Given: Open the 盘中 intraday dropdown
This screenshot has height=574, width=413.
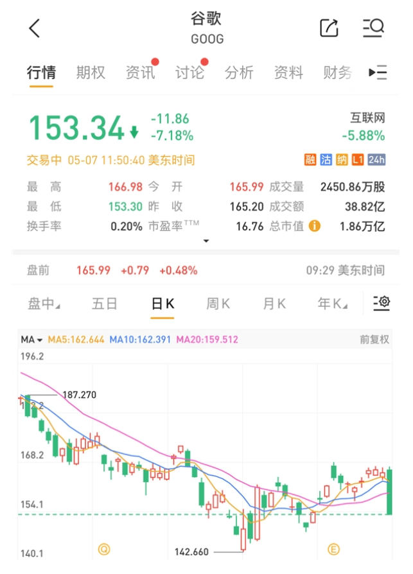Looking at the screenshot, I should [44, 304].
